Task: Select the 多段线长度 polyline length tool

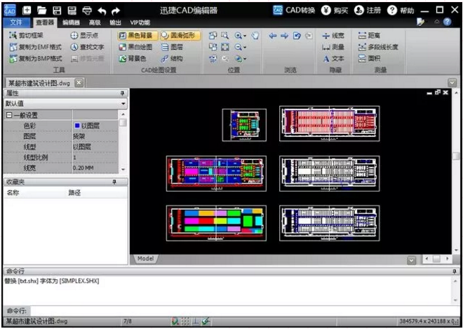Action: [378, 47]
